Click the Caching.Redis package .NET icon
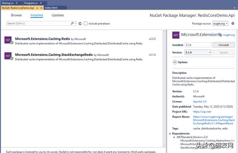Screen dimensions: 238x153 [x=8, y=40]
